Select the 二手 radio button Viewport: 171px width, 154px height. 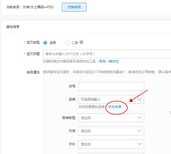point(67,43)
